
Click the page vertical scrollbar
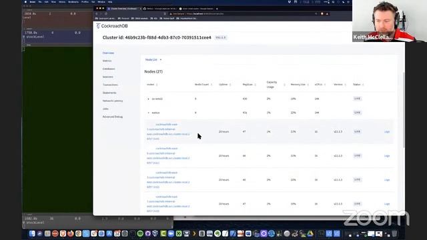pyautogui.click(x=403, y=110)
